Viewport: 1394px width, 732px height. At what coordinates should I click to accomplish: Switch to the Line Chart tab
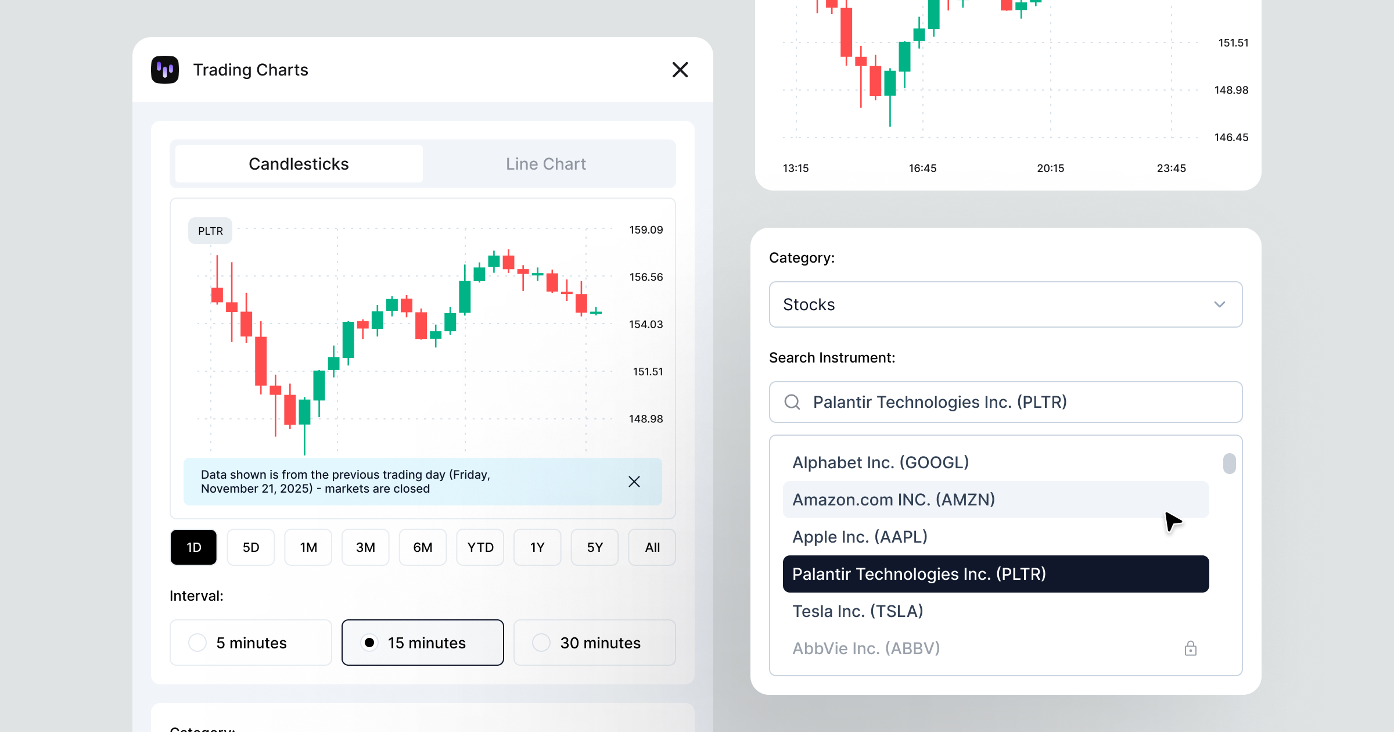[x=545, y=164]
